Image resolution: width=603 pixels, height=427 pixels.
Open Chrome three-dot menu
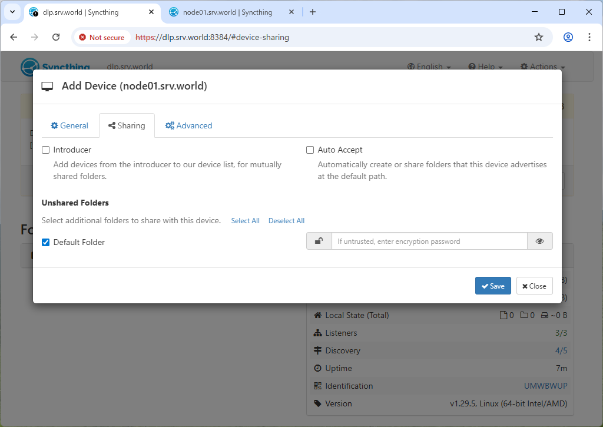click(589, 37)
